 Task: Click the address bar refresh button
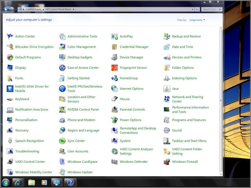click(197, 9)
